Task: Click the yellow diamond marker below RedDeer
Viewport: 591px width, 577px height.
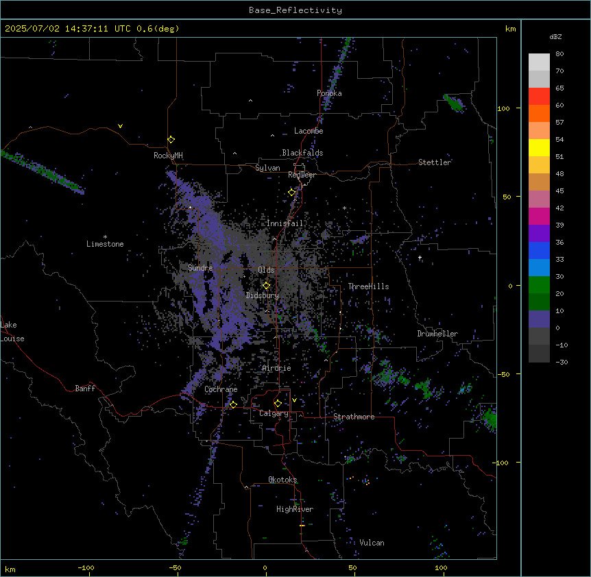Action: pyautogui.click(x=292, y=193)
